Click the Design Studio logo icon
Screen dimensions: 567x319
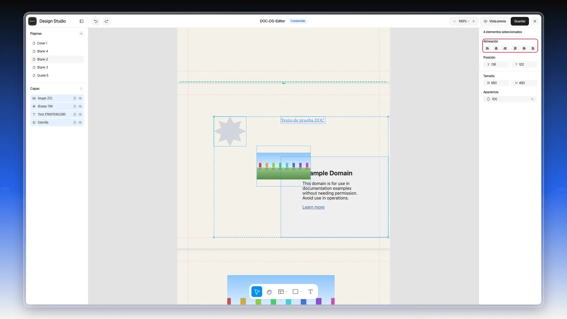point(32,21)
